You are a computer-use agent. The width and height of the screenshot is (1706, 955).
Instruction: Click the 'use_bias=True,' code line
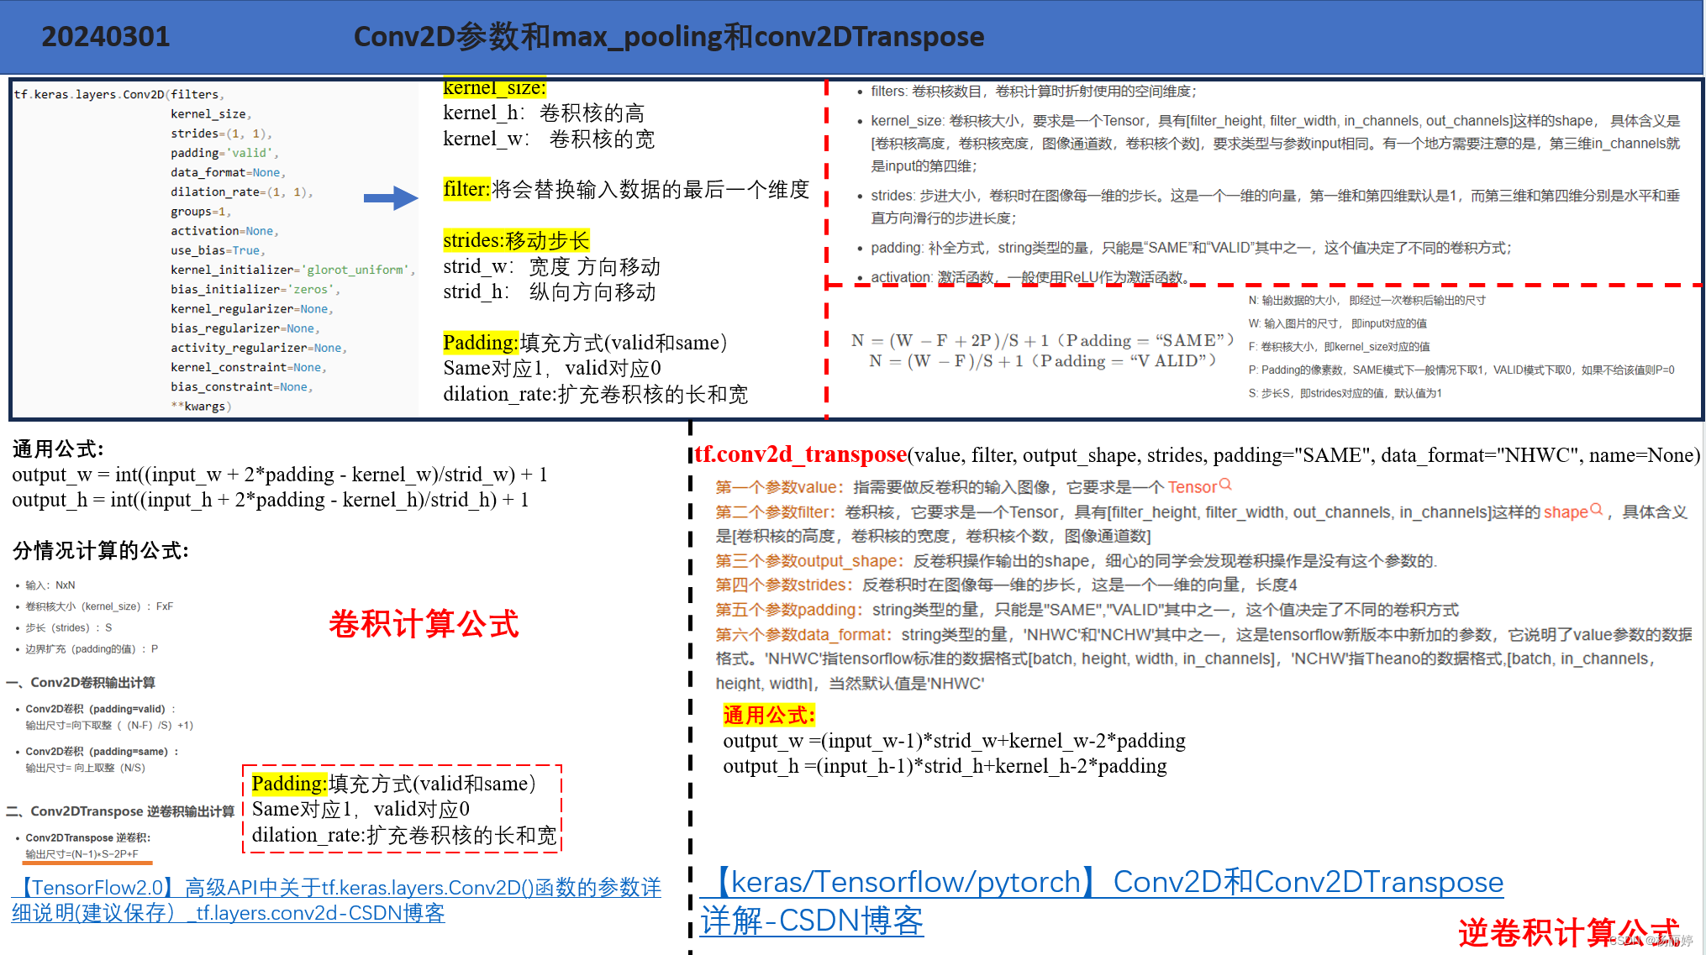[218, 250]
